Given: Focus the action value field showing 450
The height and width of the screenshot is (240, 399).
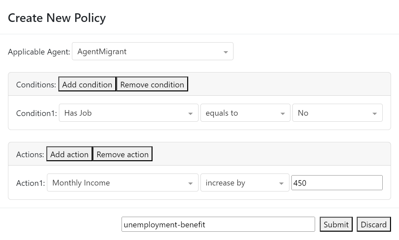Looking at the screenshot, I should click(x=337, y=183).
